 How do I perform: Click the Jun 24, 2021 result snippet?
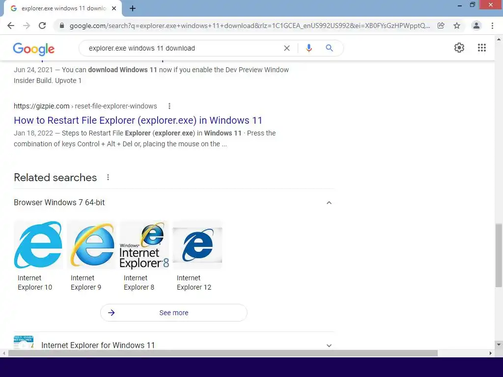(x=151, y=75)
